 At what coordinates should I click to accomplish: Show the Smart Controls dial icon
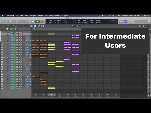pyautogui.click(x=19, y=22)
